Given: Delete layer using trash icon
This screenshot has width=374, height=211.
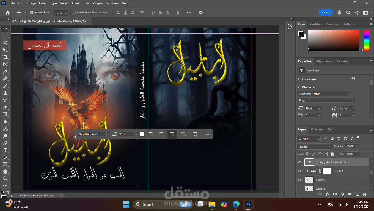Looking at the screenshot, I should (x=365, y=194).
